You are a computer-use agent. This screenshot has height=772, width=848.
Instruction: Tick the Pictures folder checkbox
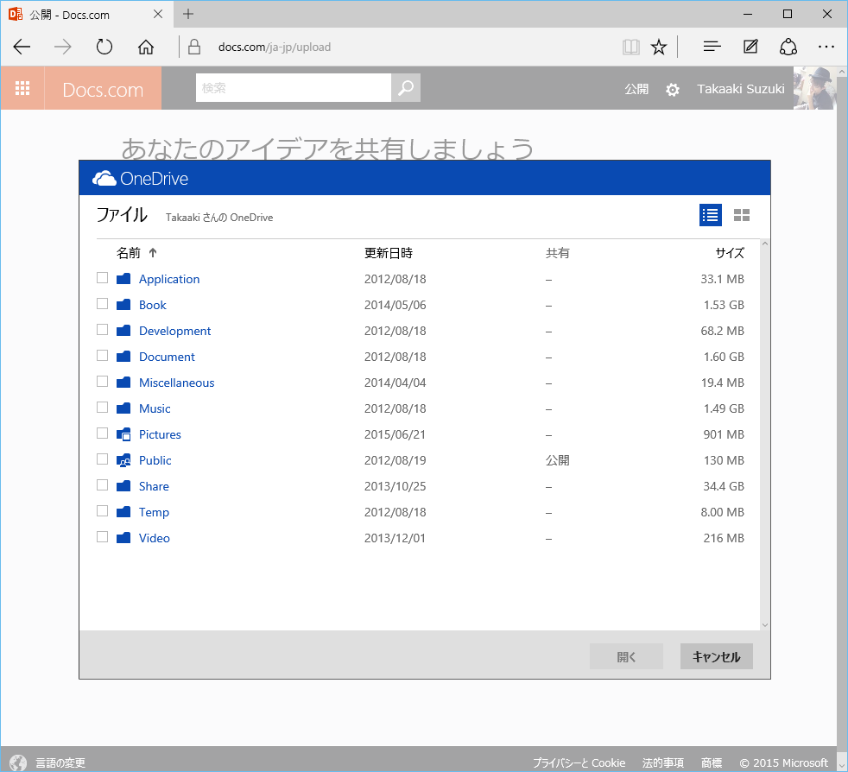pos(102,433)
